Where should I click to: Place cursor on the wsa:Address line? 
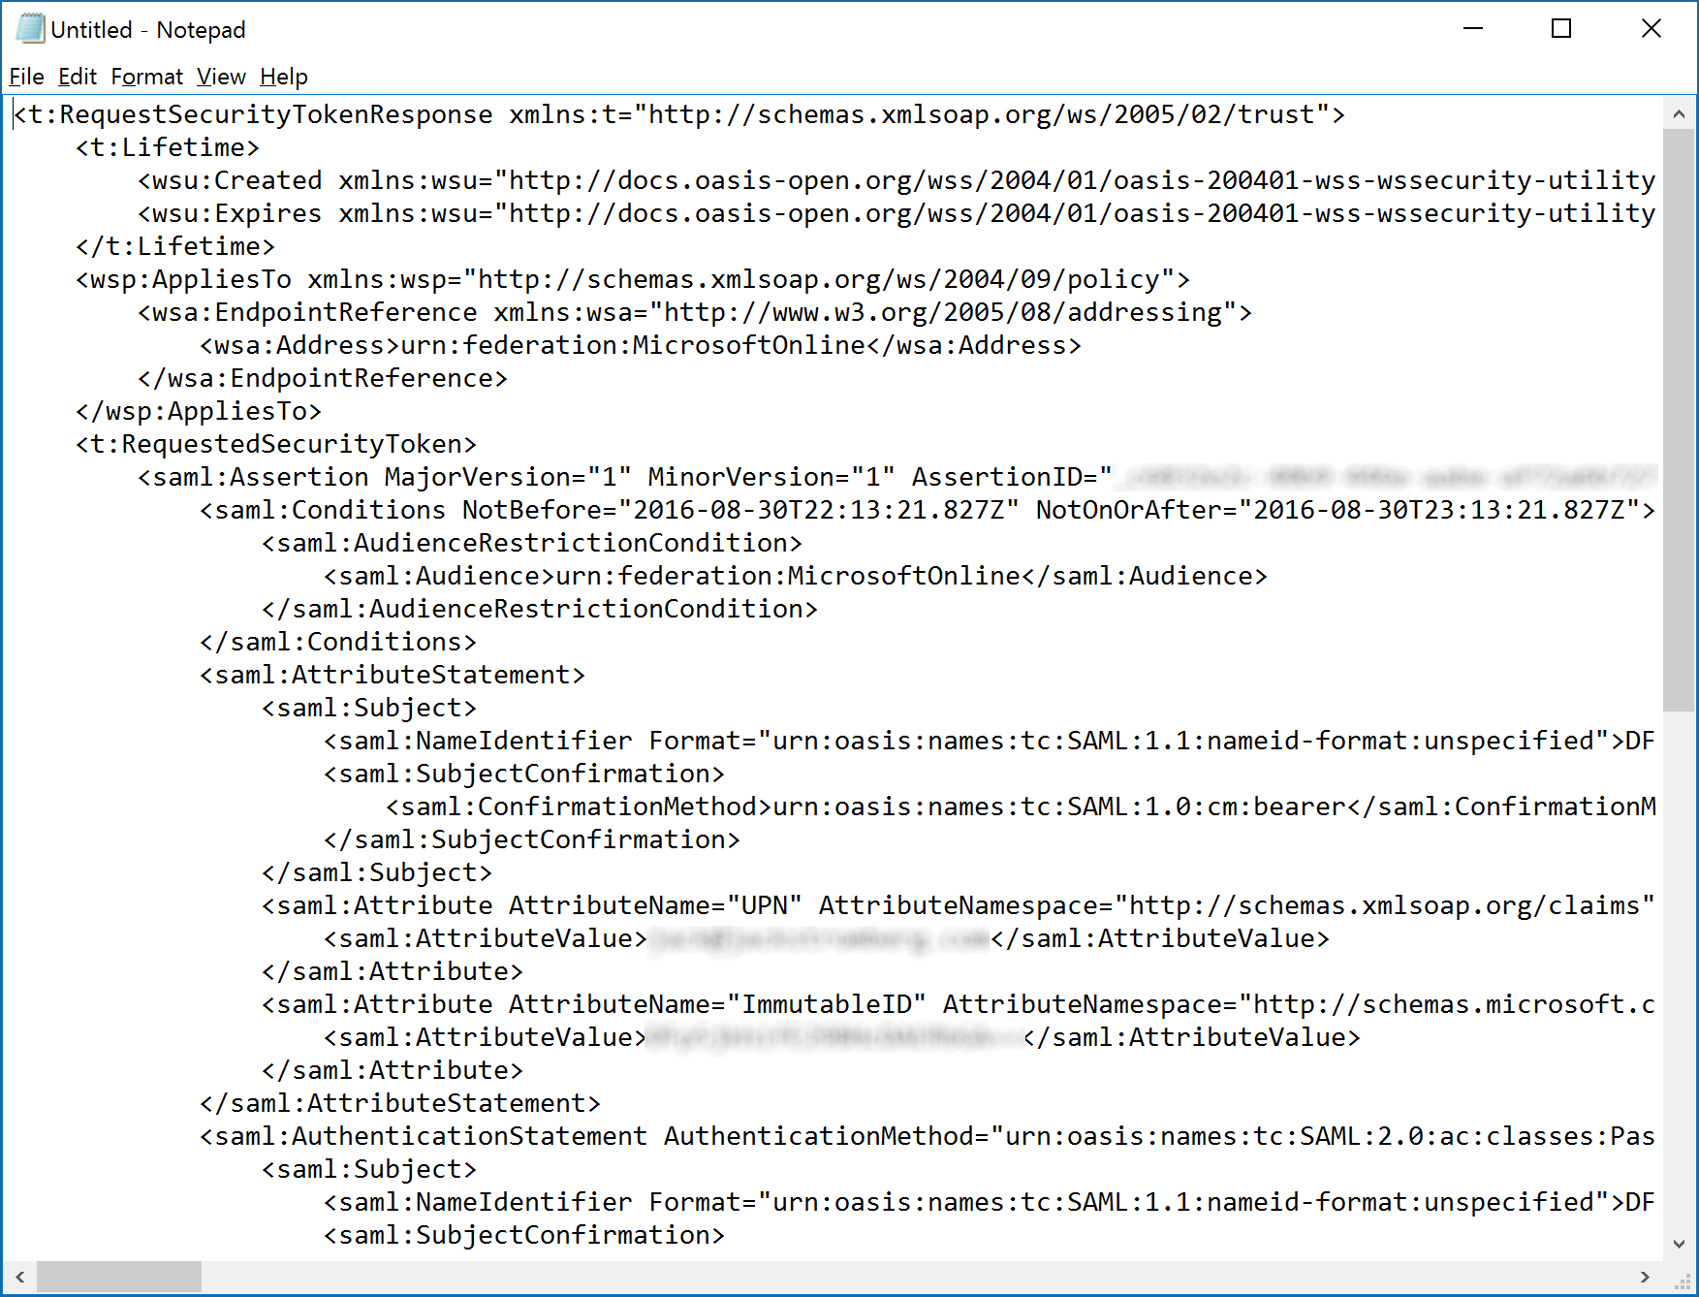click(640, 346)
